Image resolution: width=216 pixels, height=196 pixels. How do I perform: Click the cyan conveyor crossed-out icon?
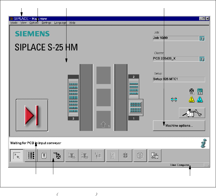coord(174,99)
